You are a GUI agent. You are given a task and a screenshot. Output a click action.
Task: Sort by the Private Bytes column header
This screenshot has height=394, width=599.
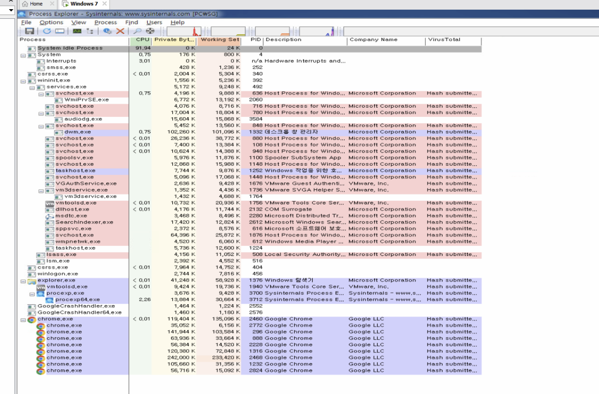point(174,40)
